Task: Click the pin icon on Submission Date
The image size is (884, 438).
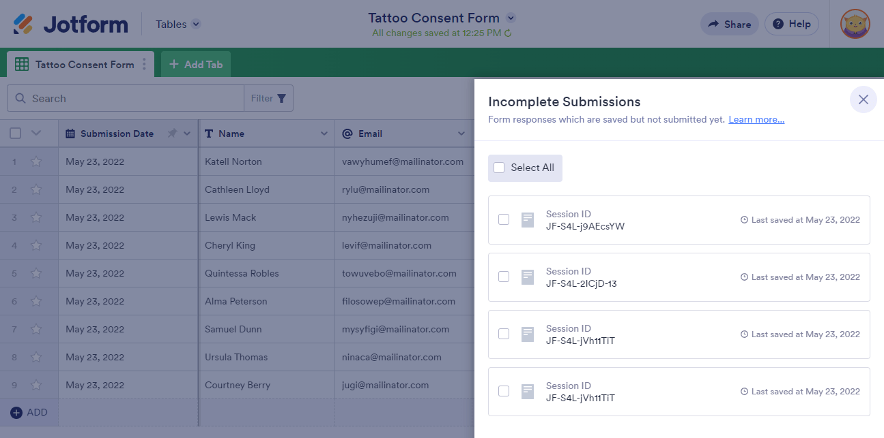Action: (x=172, y=134)
